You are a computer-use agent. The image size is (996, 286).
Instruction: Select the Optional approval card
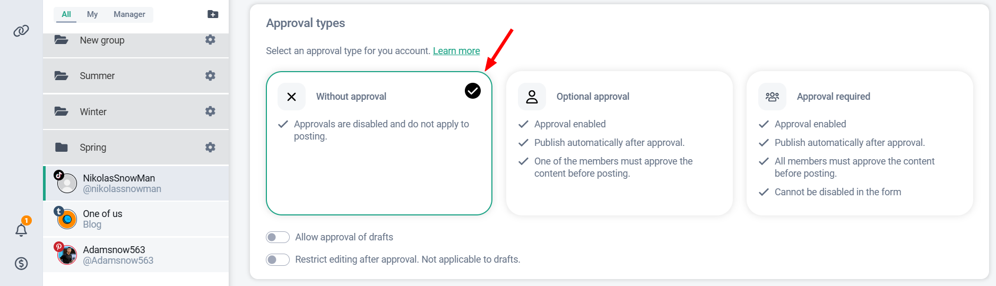pos(619,143)
